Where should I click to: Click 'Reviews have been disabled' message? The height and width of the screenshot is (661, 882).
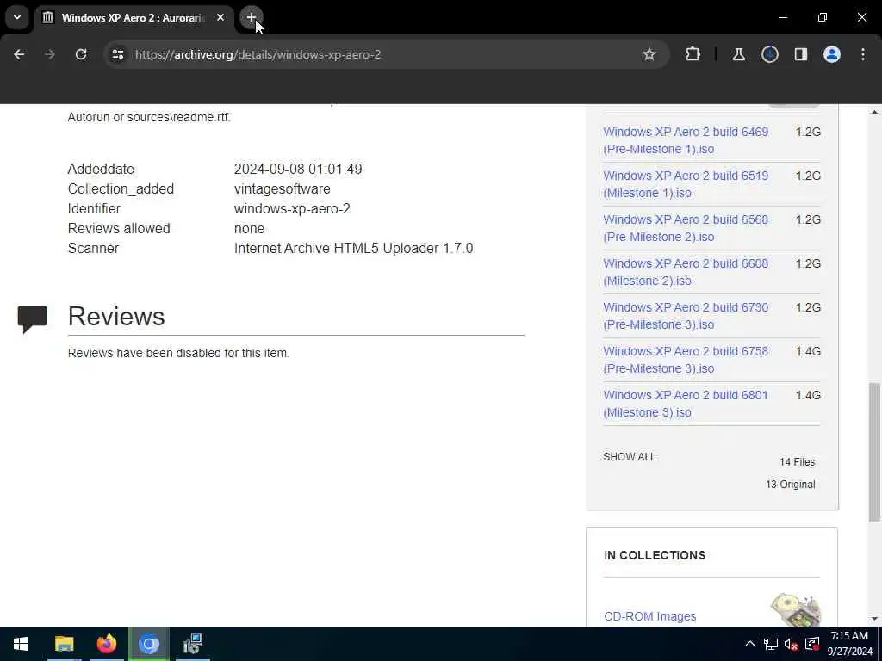(x=178, y=353)
